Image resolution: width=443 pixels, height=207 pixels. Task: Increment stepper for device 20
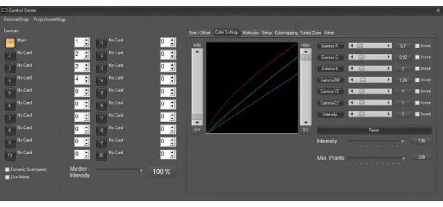coord(172,153)
